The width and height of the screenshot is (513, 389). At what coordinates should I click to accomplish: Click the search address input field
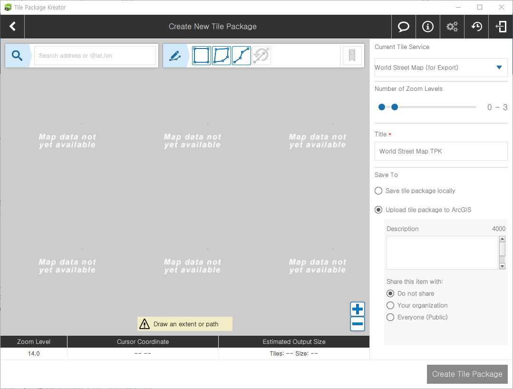coord(95,56)
